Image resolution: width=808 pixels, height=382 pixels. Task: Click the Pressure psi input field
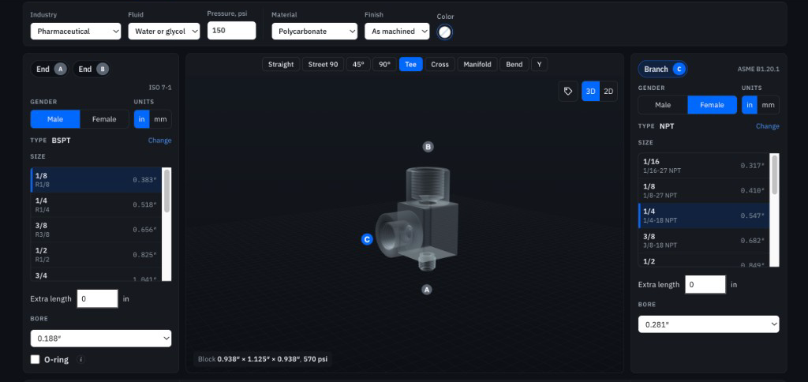(231, 31)
